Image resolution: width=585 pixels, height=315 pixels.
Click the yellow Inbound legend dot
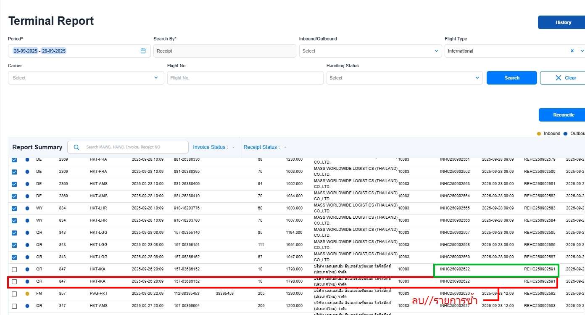click(x=539, y=134)
